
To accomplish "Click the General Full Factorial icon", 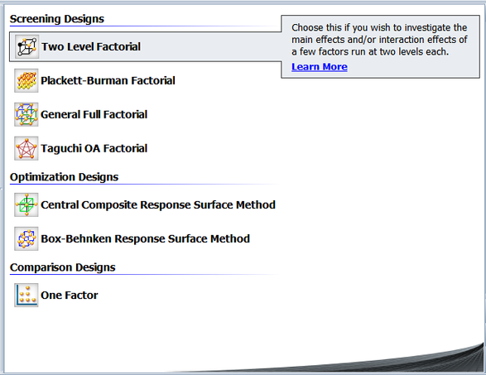I will (x=26, y=114).
